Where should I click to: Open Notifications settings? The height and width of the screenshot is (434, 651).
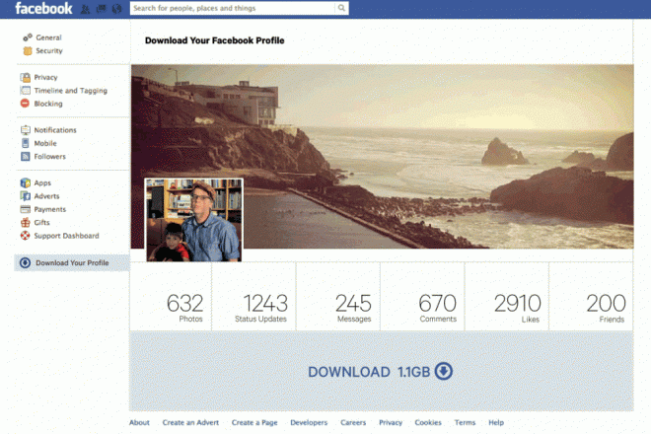click(x=55, y=130)
